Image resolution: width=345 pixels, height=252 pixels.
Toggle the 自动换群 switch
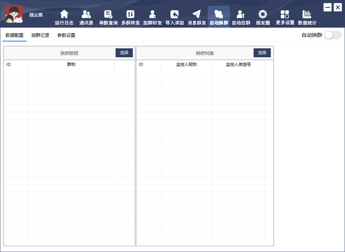(x=333, y=35)
